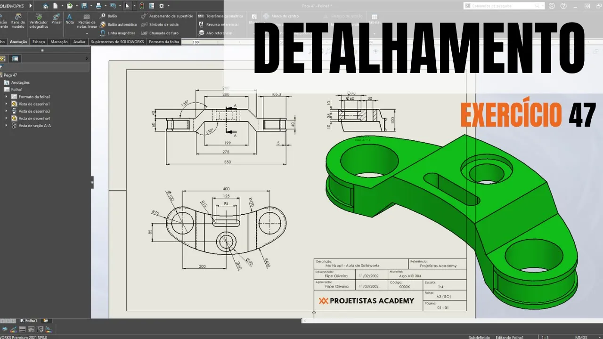Screen dimensions: 603x339
Task: Click the Símbolo de solda tool
Action: click(x=160, y=24)
